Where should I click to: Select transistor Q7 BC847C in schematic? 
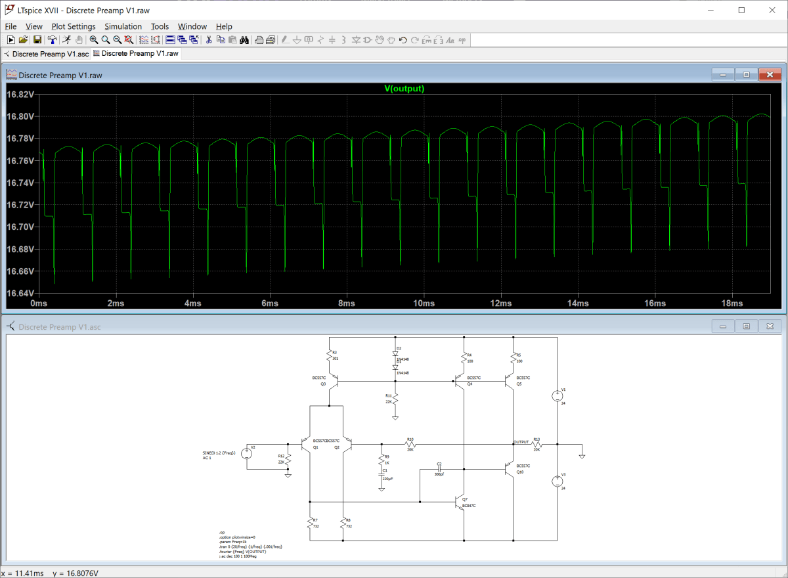point(460,503)
